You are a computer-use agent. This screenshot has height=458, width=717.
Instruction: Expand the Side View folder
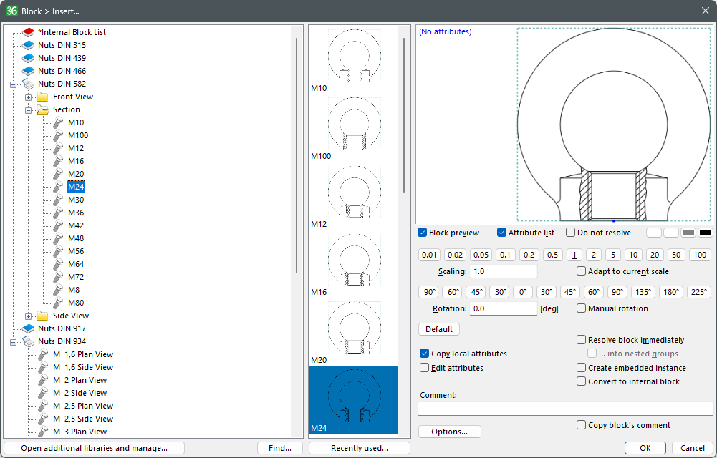click(x=29, y=316)
